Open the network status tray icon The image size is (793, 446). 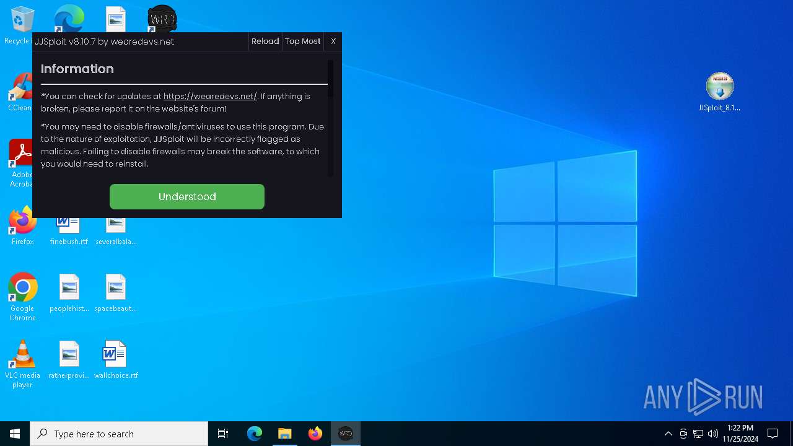tap(698, 434)
